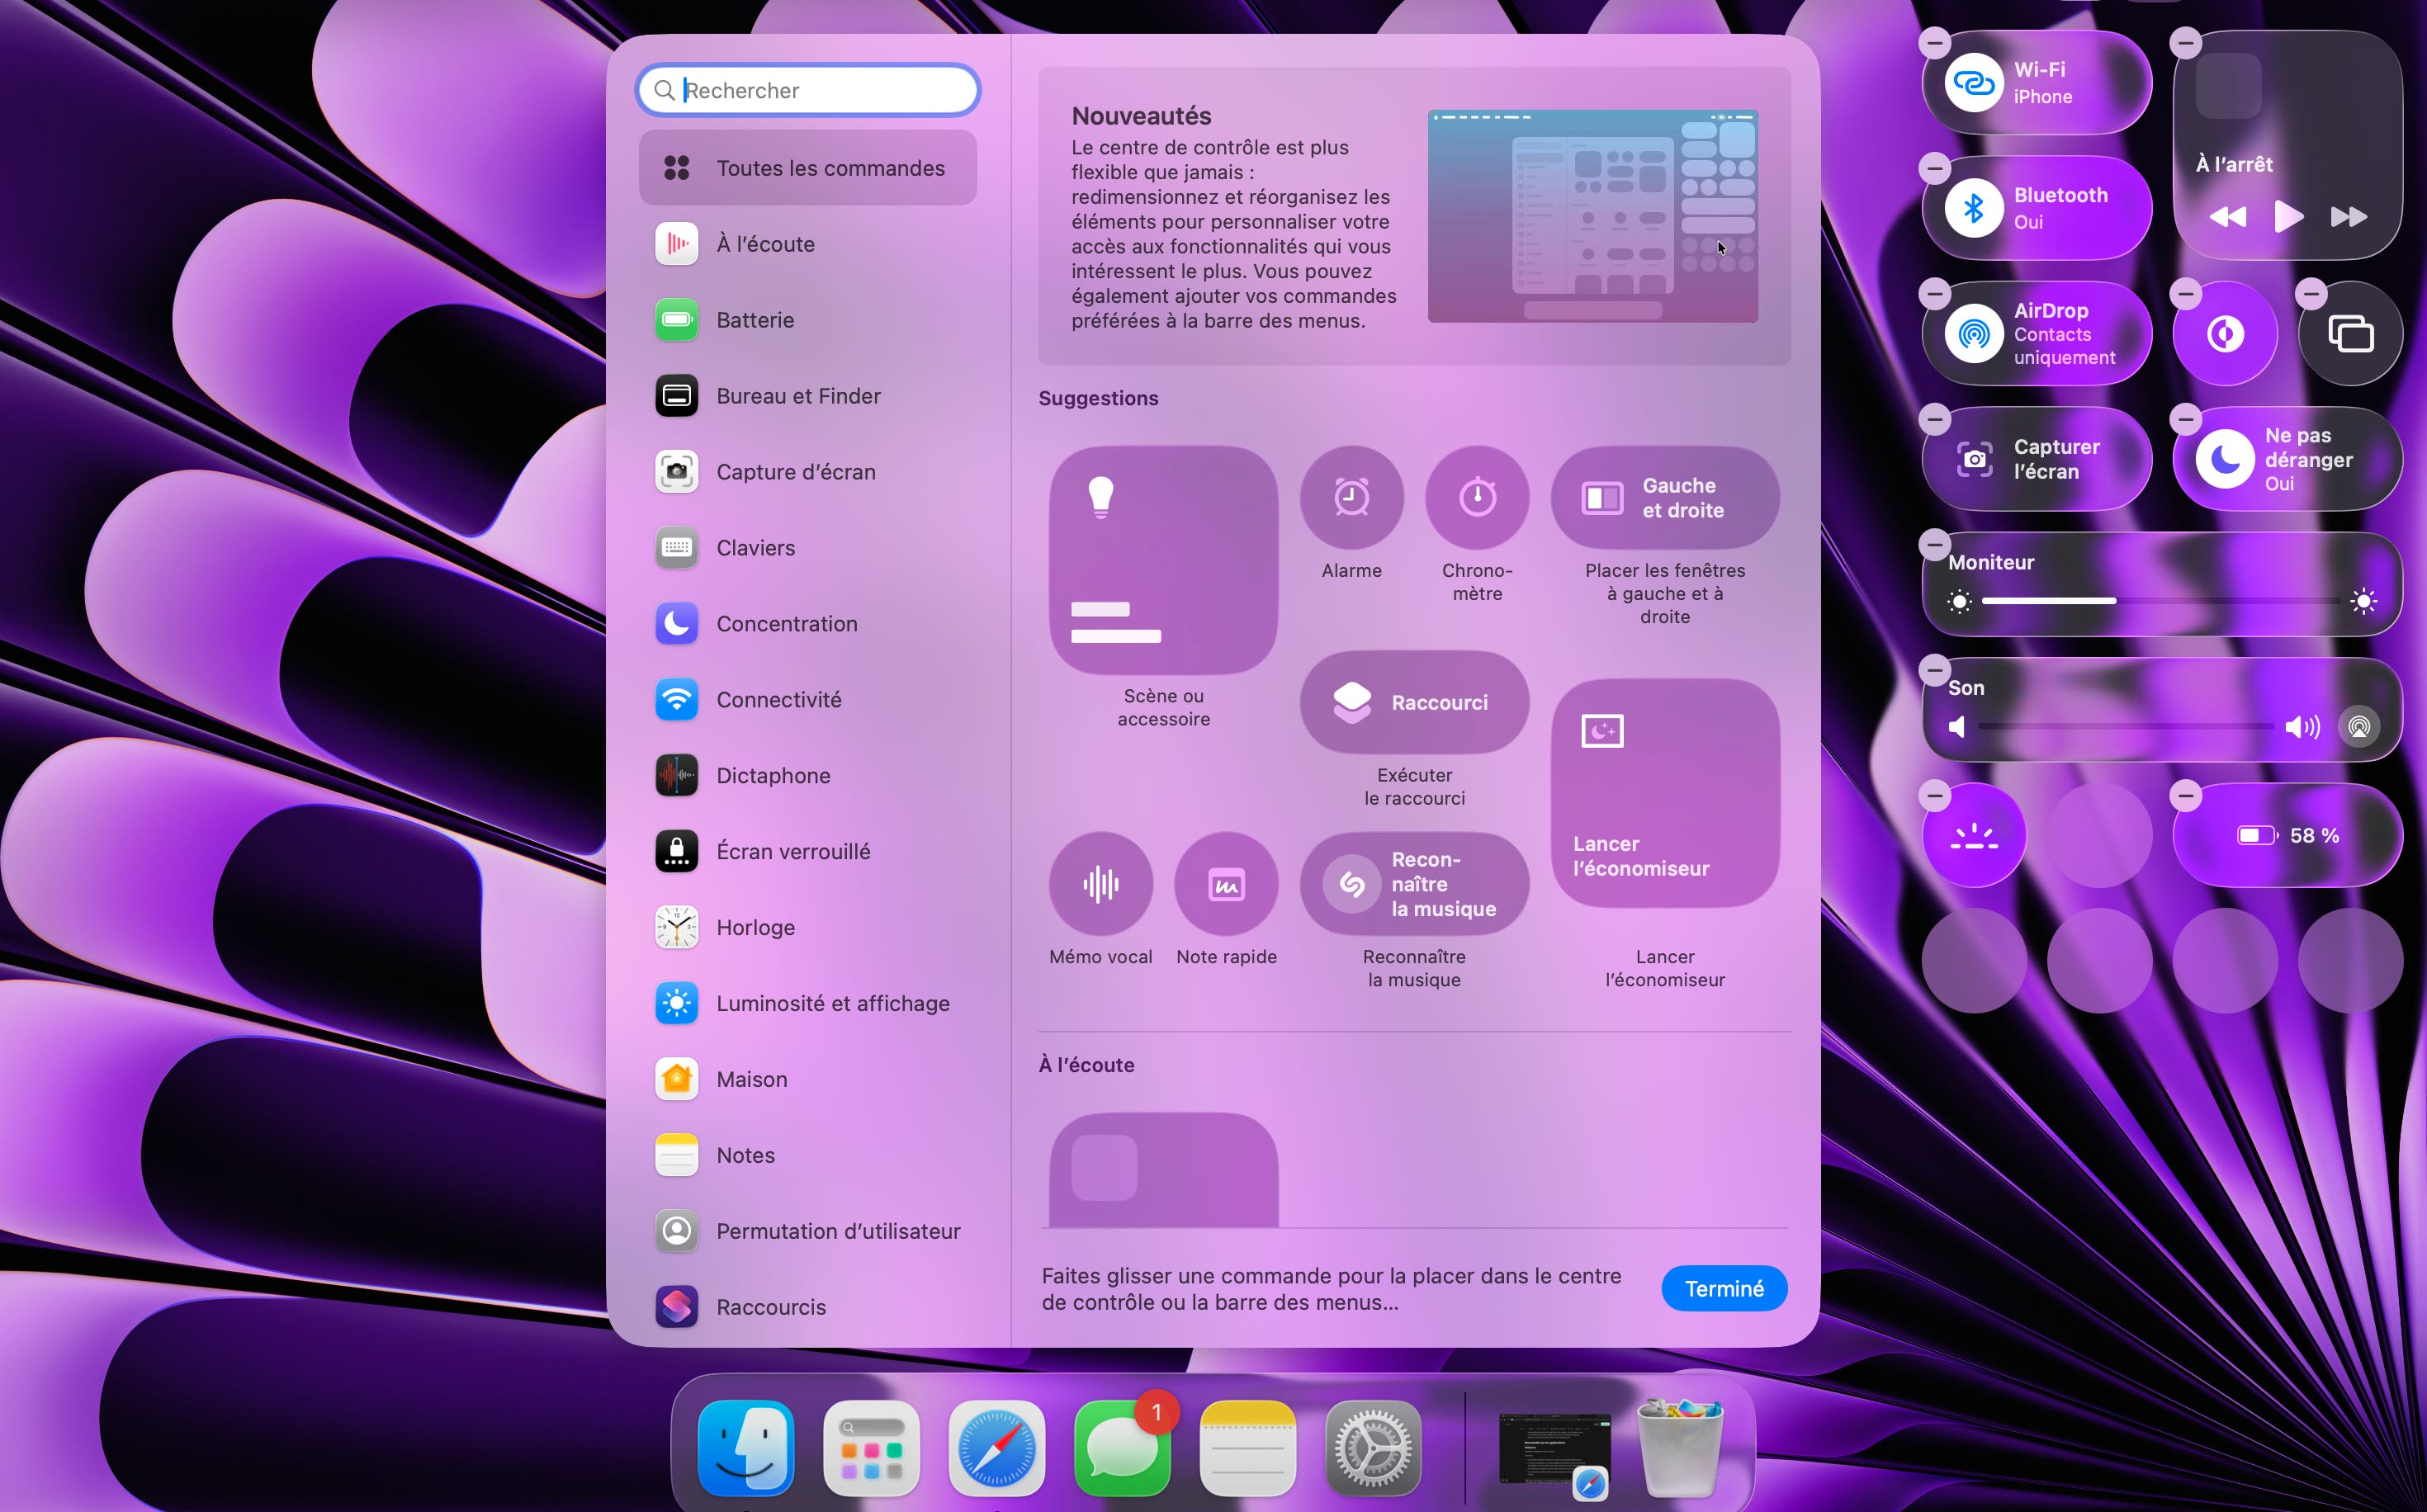This screenshot has width=2427, height=1512.
Task: Open the Connectivité category
Action: [x=778, y=700]
